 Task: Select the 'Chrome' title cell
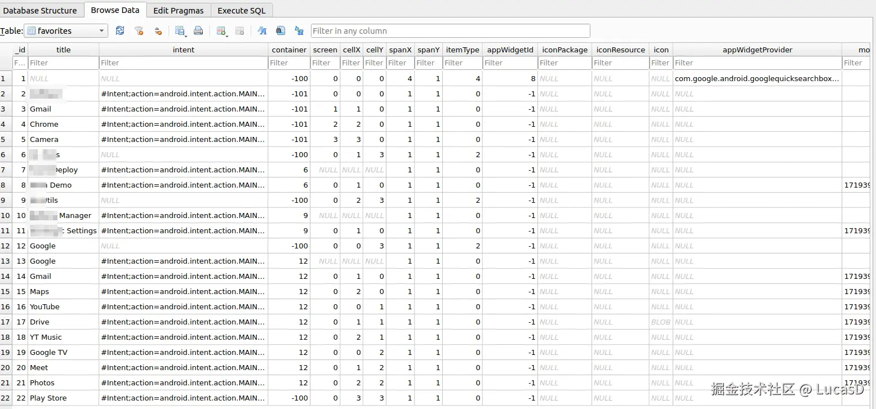tap(64, 124)
